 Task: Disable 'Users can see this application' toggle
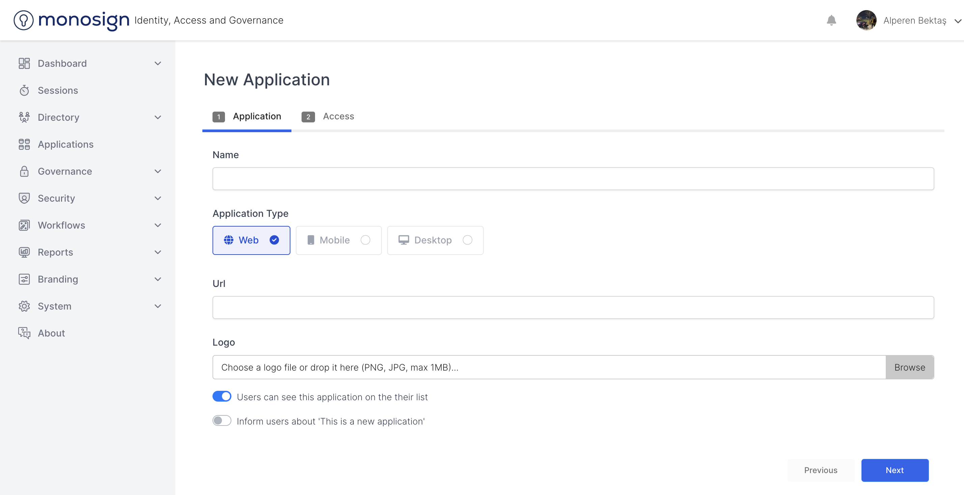222,397
